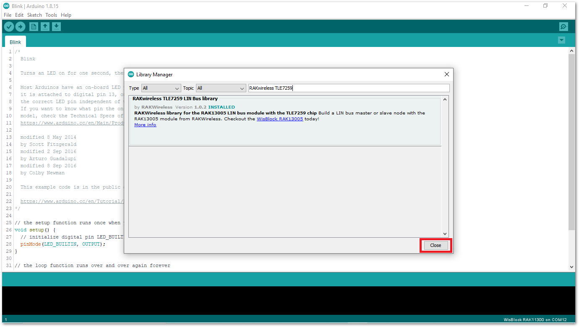Click Close button in Library Manager
The height and width of the screenshot is (327, 579).
click(436, 245)
